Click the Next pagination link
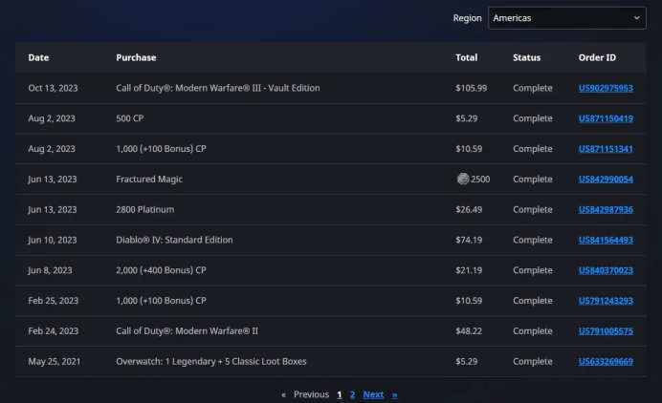This screenshot has width=662, height=403. (x=373, y=394)
